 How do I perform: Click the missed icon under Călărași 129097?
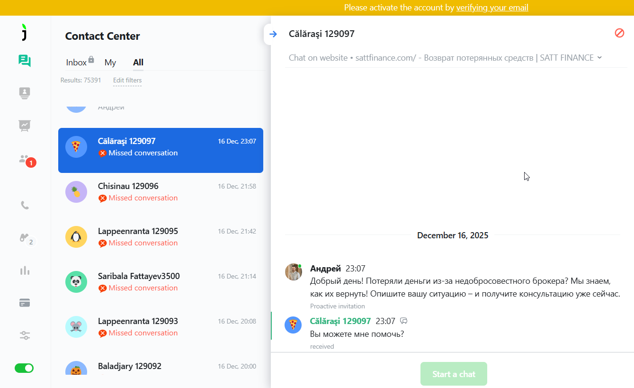click(102, 153)
